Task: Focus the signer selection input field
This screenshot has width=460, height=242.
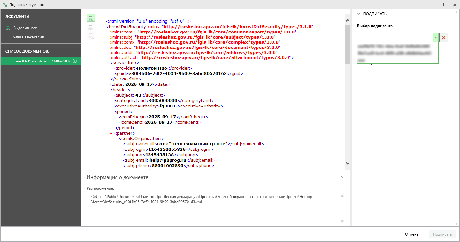Action: (x=395, y=38)
